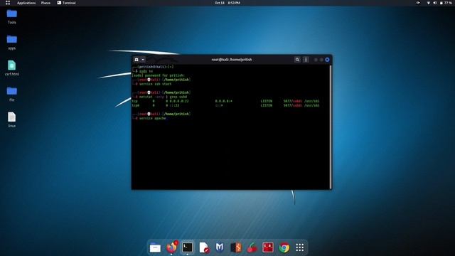
Task: Launch Burp Suite from the dock
Action: tap(236, 247)
